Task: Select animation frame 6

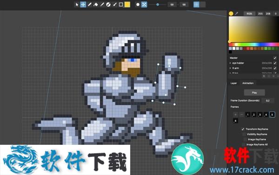Action: pos(235,121)
